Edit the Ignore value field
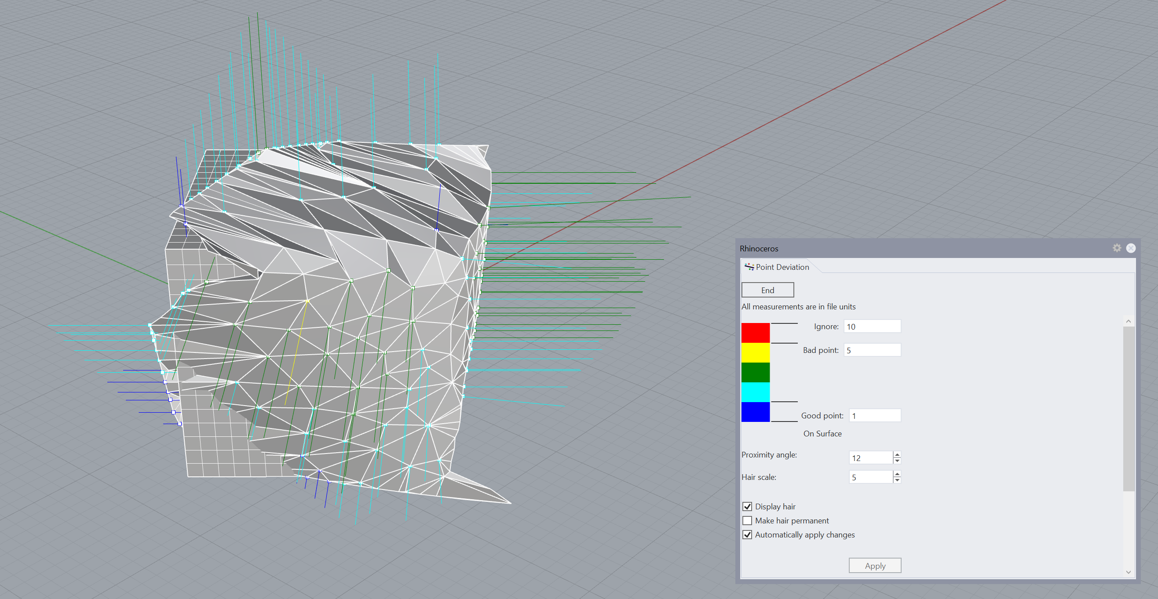Viewport: 1158px width, 599px height. [x=872, y=326]
